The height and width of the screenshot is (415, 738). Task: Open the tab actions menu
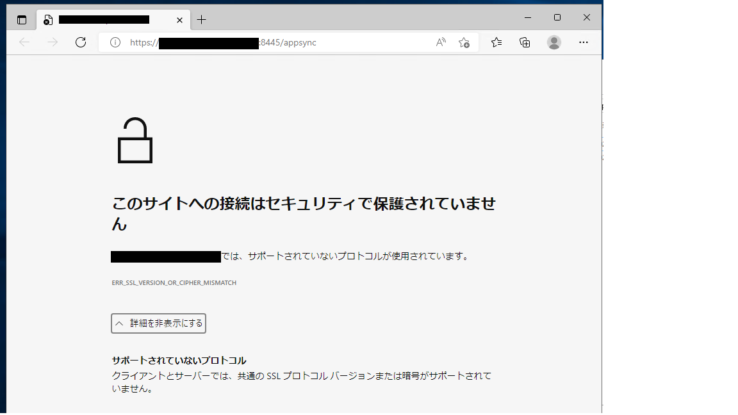pyautogui.click(x=21, y=19)
